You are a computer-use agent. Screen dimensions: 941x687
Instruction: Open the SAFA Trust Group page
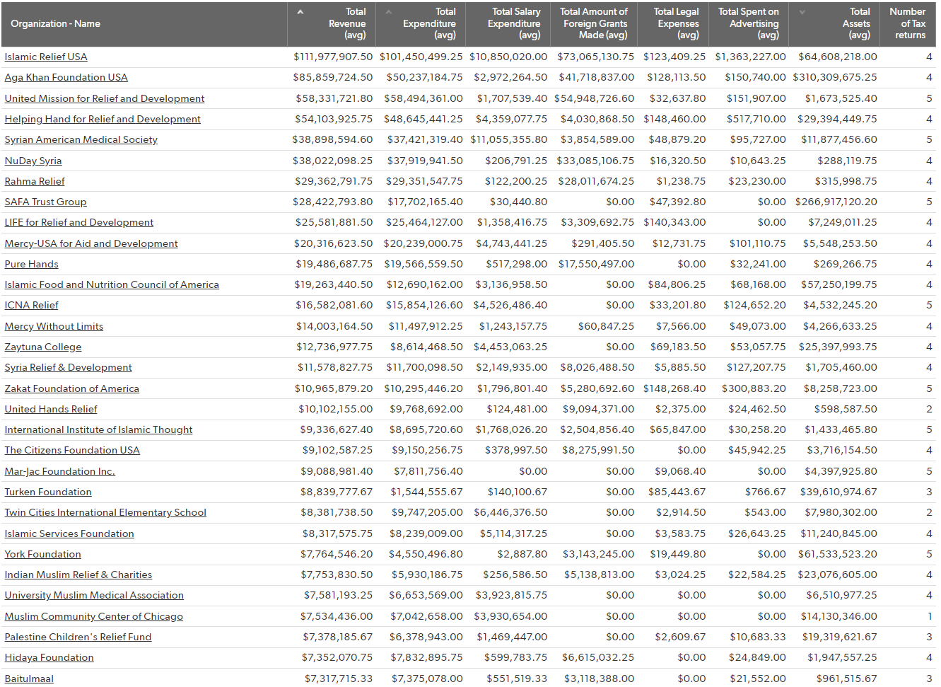click(45, 202)
